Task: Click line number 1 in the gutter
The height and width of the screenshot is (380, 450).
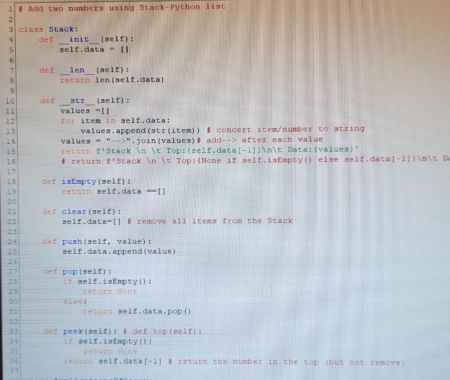Action: point(11,8)
